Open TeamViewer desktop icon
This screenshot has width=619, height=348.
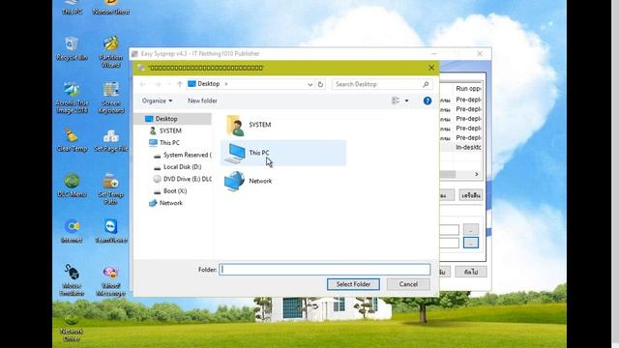tap(111, 231)
